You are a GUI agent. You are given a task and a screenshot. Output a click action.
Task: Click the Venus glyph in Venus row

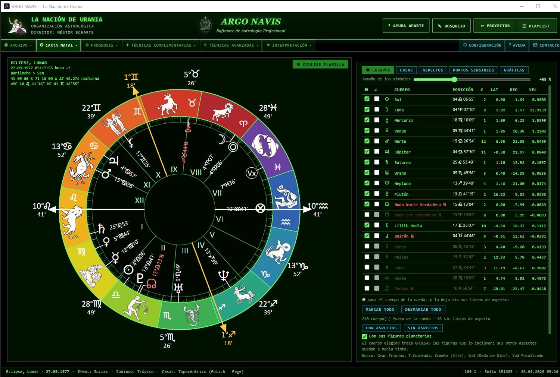point(387,131)
